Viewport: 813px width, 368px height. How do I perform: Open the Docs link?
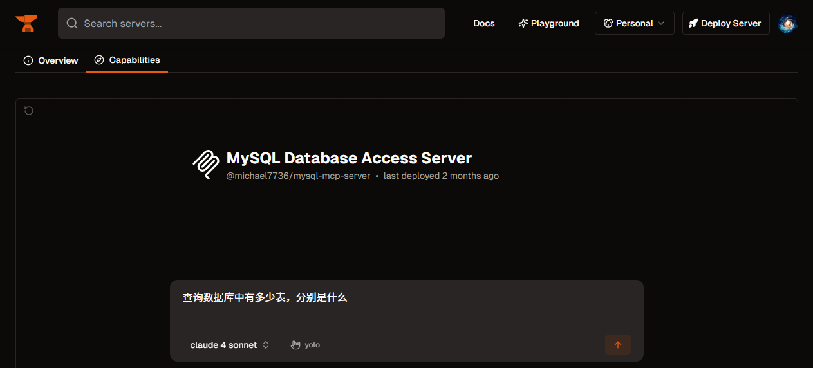tap(484, 23)
